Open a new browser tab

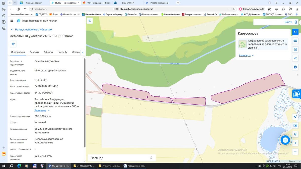click(x=178, y=3)
